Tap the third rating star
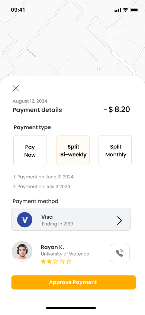Viewport: 145px width, 315px height. [56, 261]
